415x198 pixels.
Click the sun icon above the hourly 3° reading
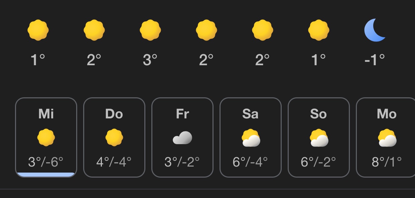(150, 30)
